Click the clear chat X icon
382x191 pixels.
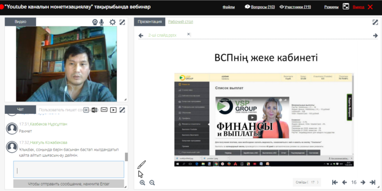pos(86,110)
